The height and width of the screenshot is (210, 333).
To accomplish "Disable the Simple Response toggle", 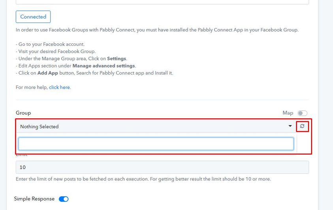I will pos(64,199).
